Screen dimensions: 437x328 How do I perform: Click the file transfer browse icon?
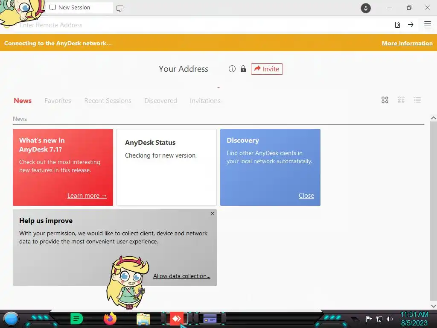point(397,25)
